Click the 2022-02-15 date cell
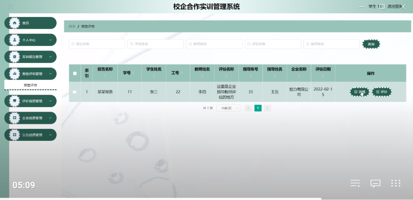This screenshot has width=413, height=200. click(323, 92)
